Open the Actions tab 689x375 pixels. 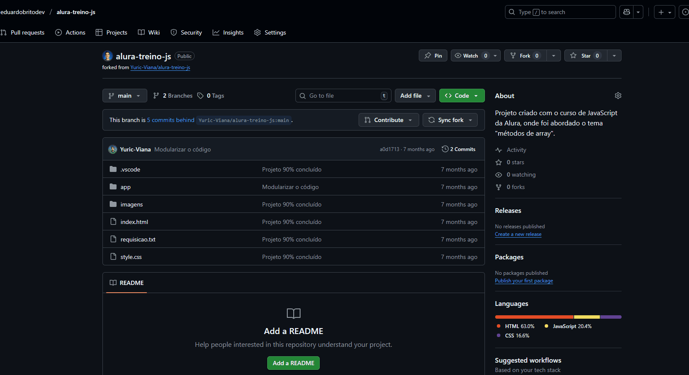[70, 32]
